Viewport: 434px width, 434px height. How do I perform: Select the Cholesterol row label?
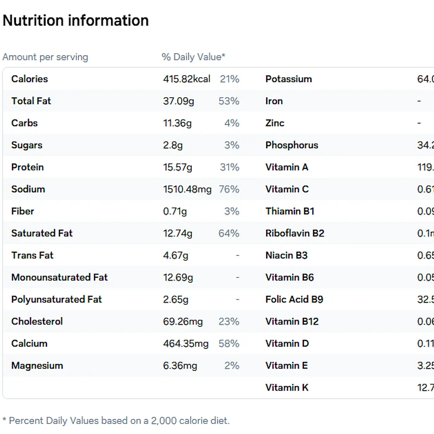pos(37,322)
